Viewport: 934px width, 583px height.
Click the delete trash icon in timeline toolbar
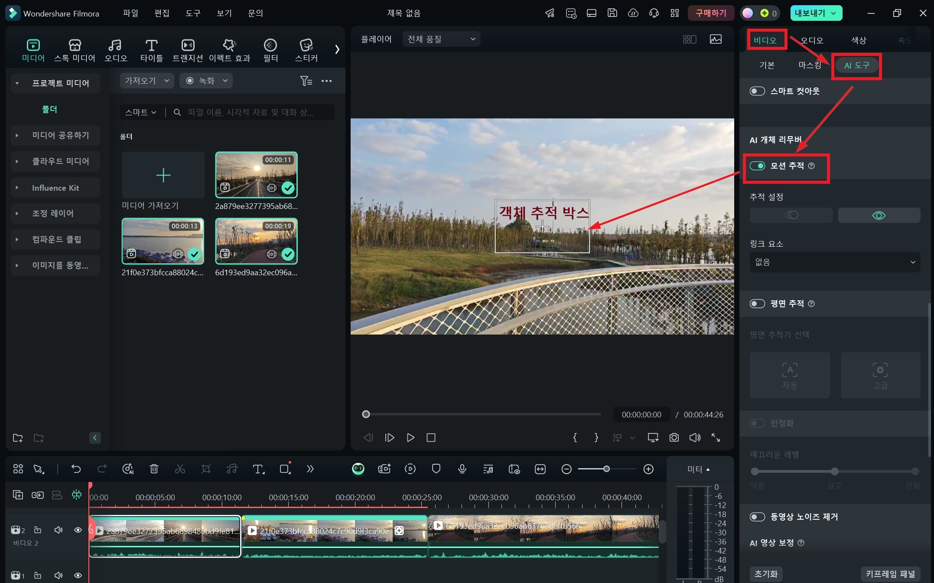[x=154, y=469]
